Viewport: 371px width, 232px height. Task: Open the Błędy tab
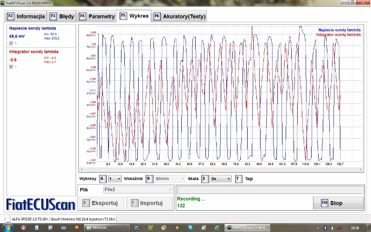coord(62,16)
